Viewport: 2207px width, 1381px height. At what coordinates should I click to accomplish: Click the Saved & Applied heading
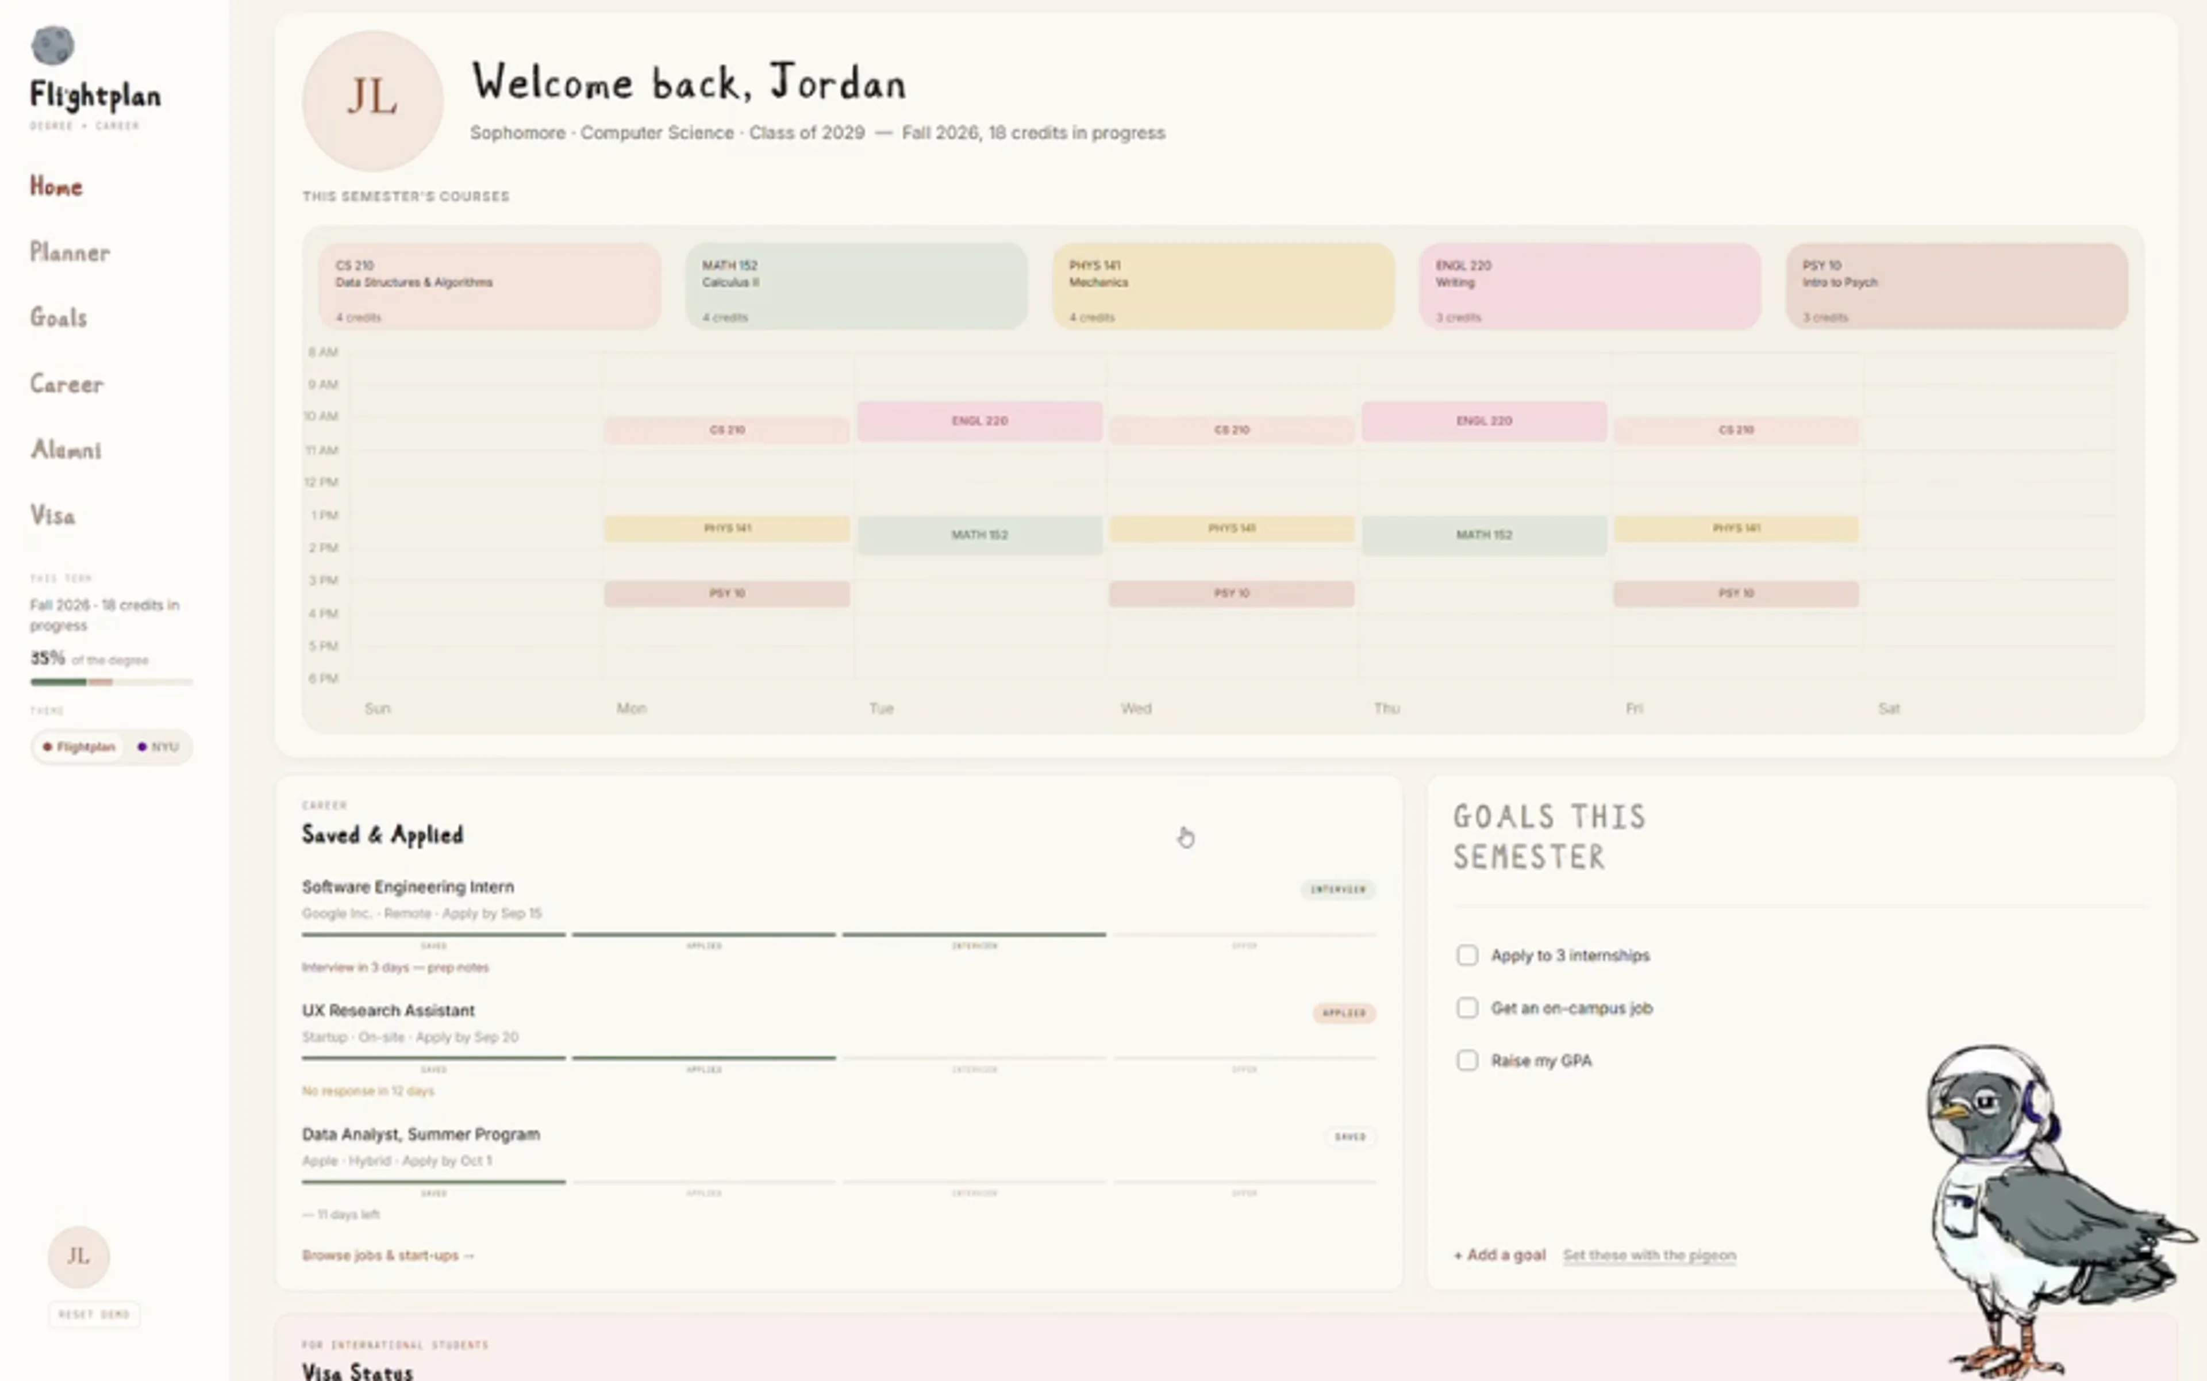click(383, 835)
